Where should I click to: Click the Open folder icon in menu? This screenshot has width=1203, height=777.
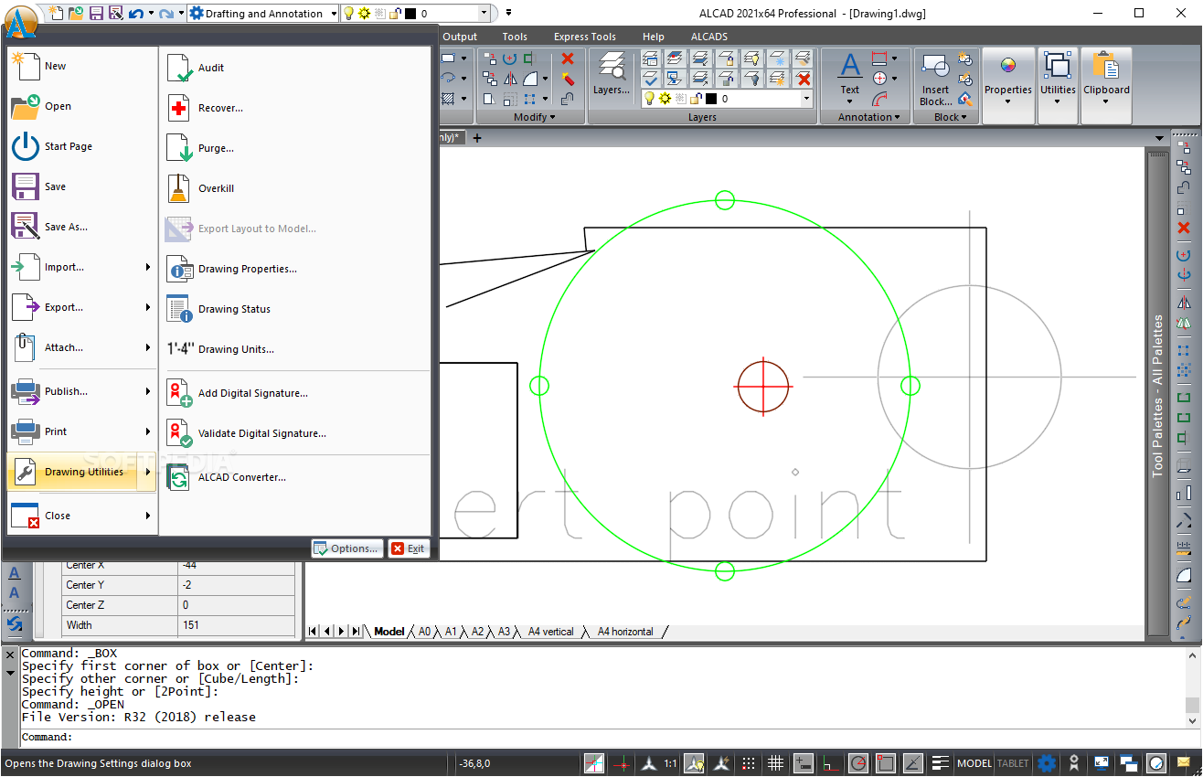[26, 106]
